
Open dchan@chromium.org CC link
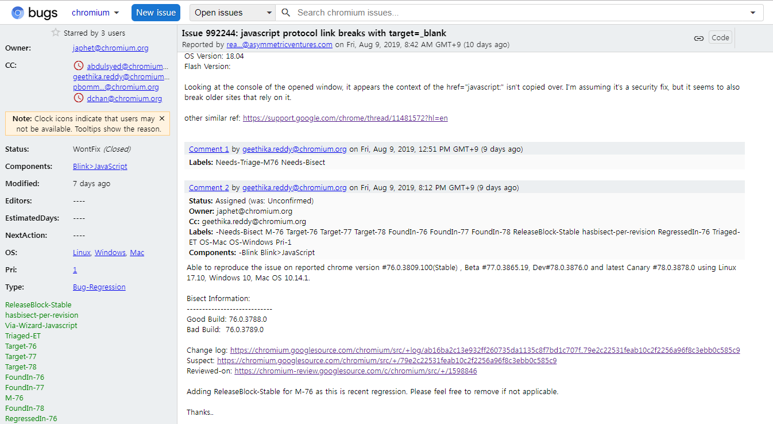[x=124, y=98]
